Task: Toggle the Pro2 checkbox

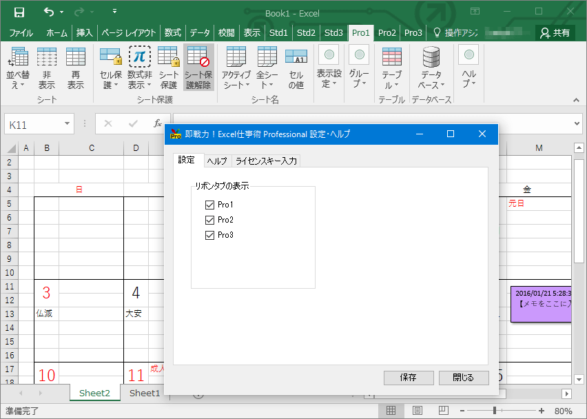Action: pyautogui.click(x=210, y=220)
